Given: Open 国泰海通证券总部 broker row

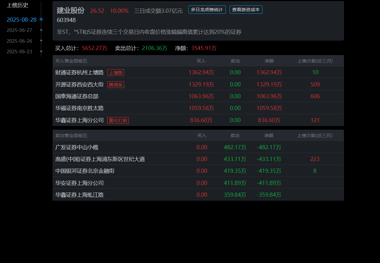Looking at the screenshot, I should [x=198, y=96].
